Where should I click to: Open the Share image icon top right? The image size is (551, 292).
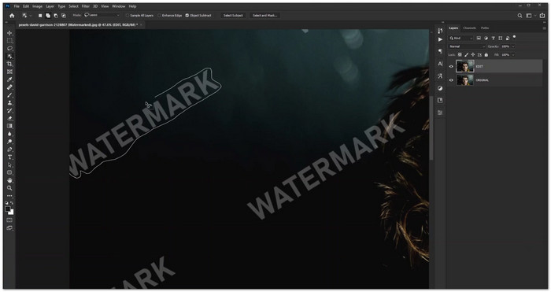click(x=542, y=16)
